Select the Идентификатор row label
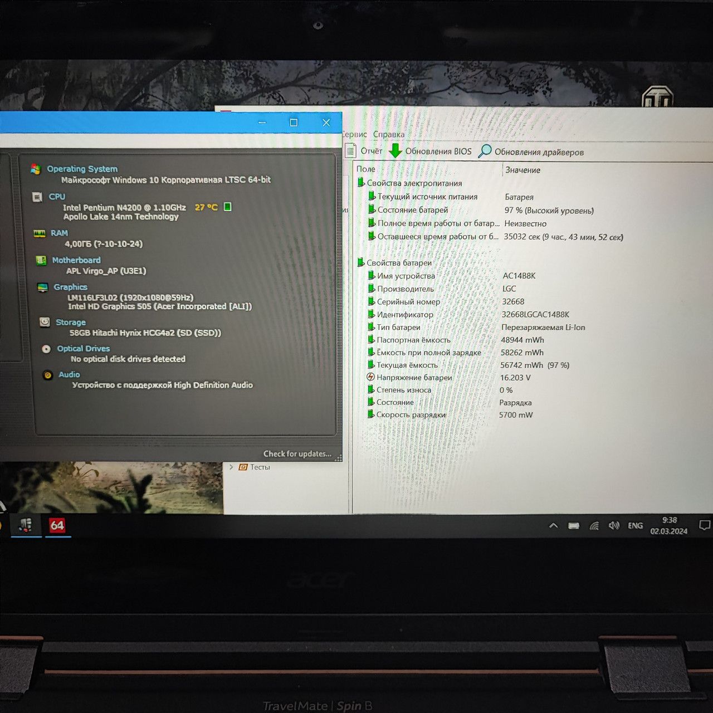Image resolution: width=713 pixels, height=713 pixels. [x=405, y=314]
